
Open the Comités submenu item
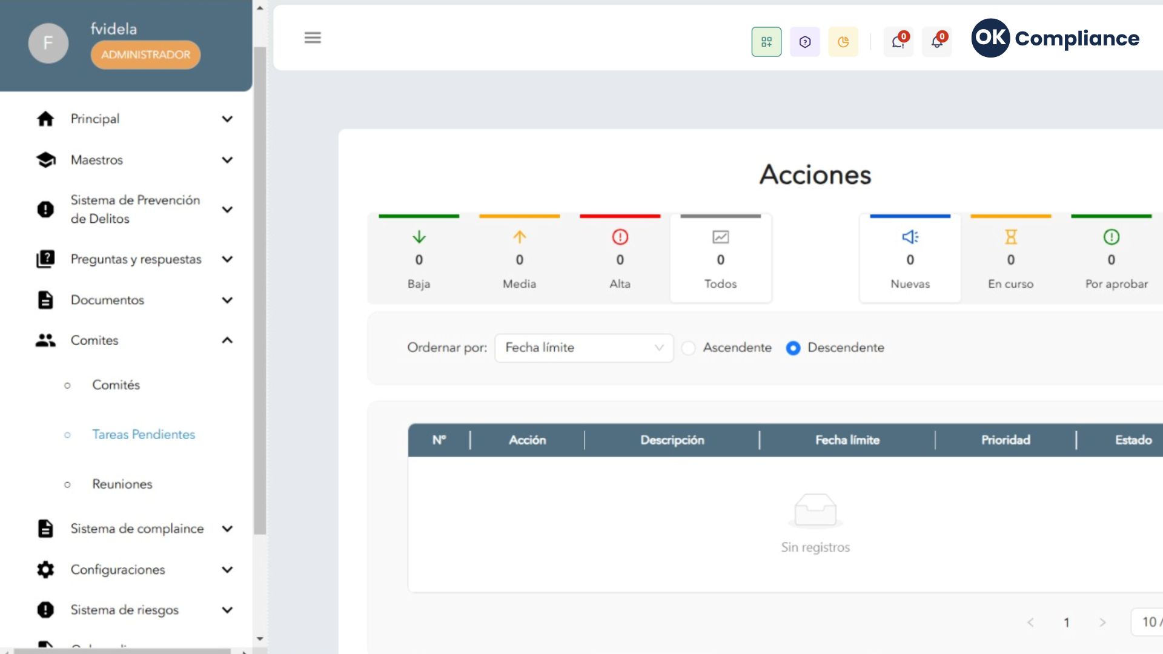pyautogui.click(x=116, y=385)
